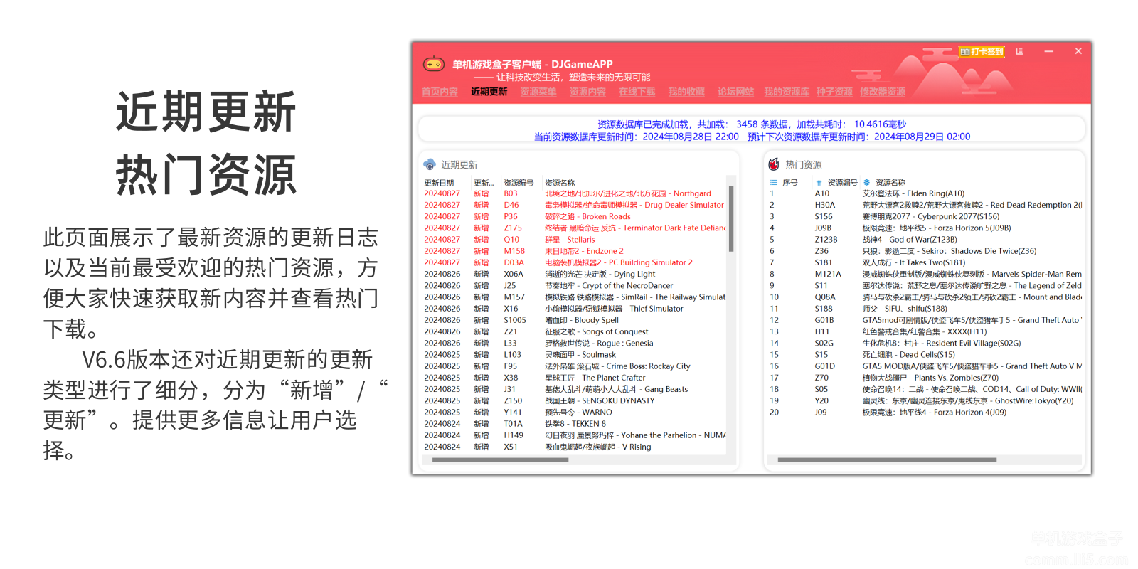Select the Gang Beasts row
The height and width of the screenshot is (569, 1138).
(575, 389)
